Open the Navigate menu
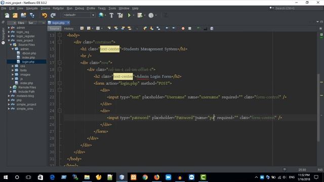324x182 pixels. [x=32, y=8]
